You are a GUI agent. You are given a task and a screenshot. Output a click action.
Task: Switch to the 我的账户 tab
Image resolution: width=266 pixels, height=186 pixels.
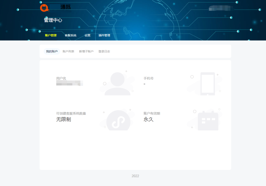click(x=52, y=52)
